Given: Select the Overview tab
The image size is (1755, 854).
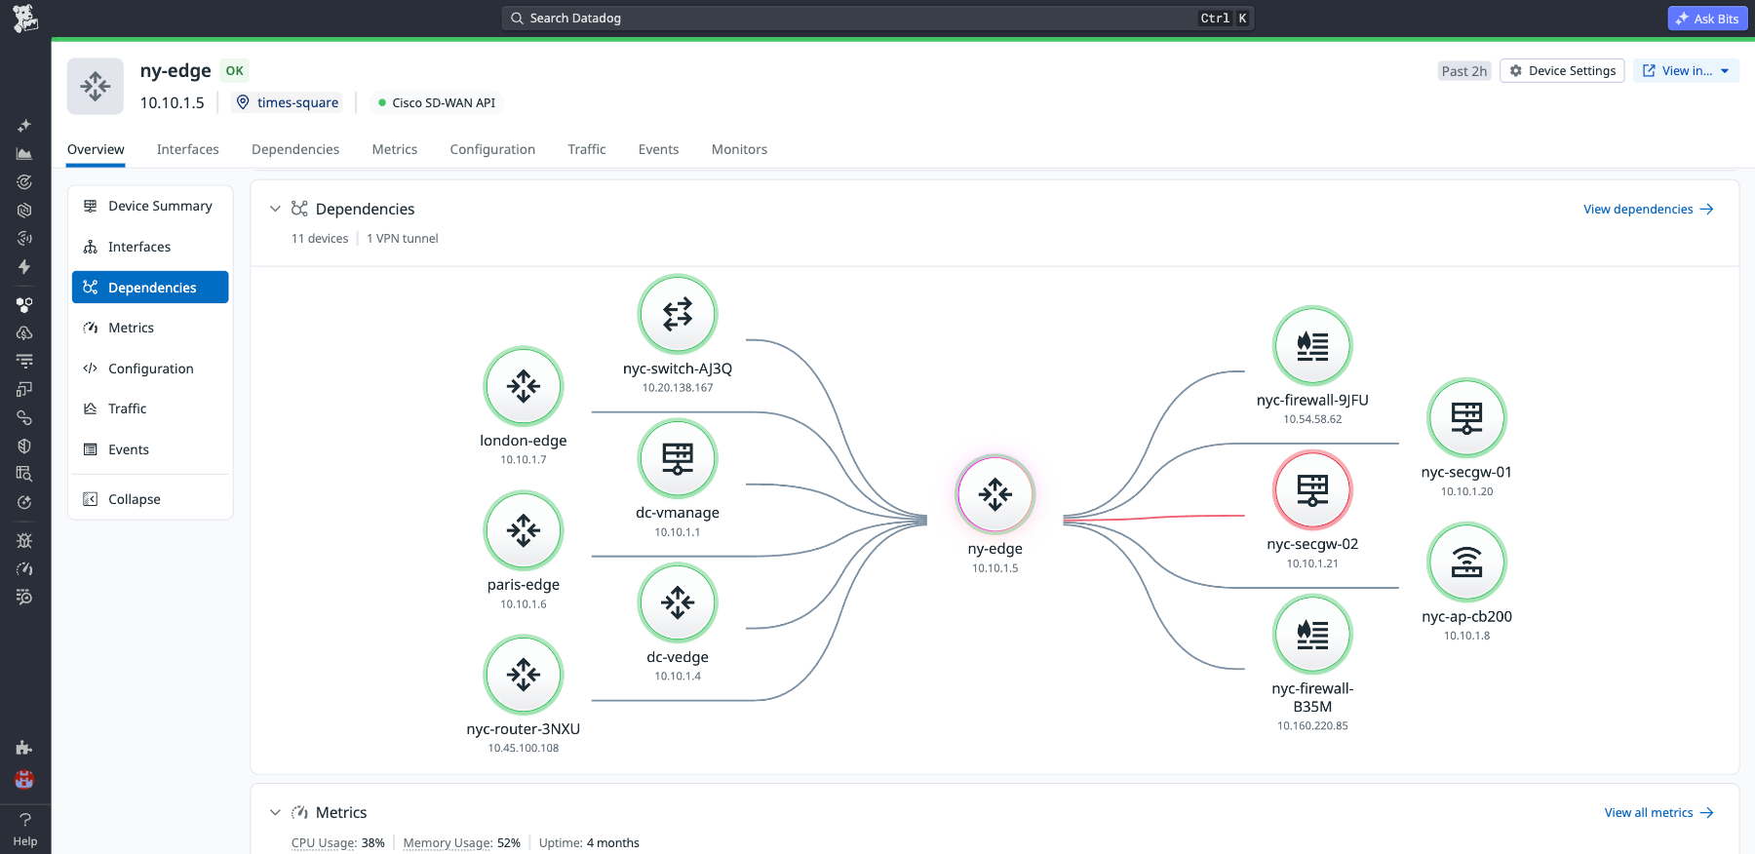Looking at the screenshot, I should pyautogui.click(x=96, y=149).
